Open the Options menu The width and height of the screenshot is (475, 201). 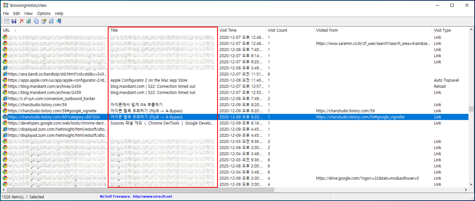[x=44, y=14]
